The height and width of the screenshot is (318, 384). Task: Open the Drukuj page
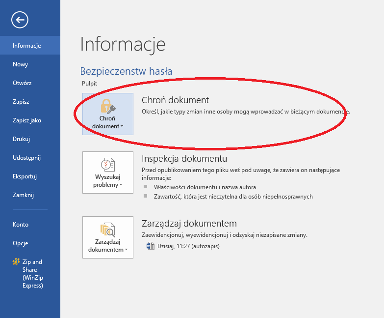coord(22,139)
